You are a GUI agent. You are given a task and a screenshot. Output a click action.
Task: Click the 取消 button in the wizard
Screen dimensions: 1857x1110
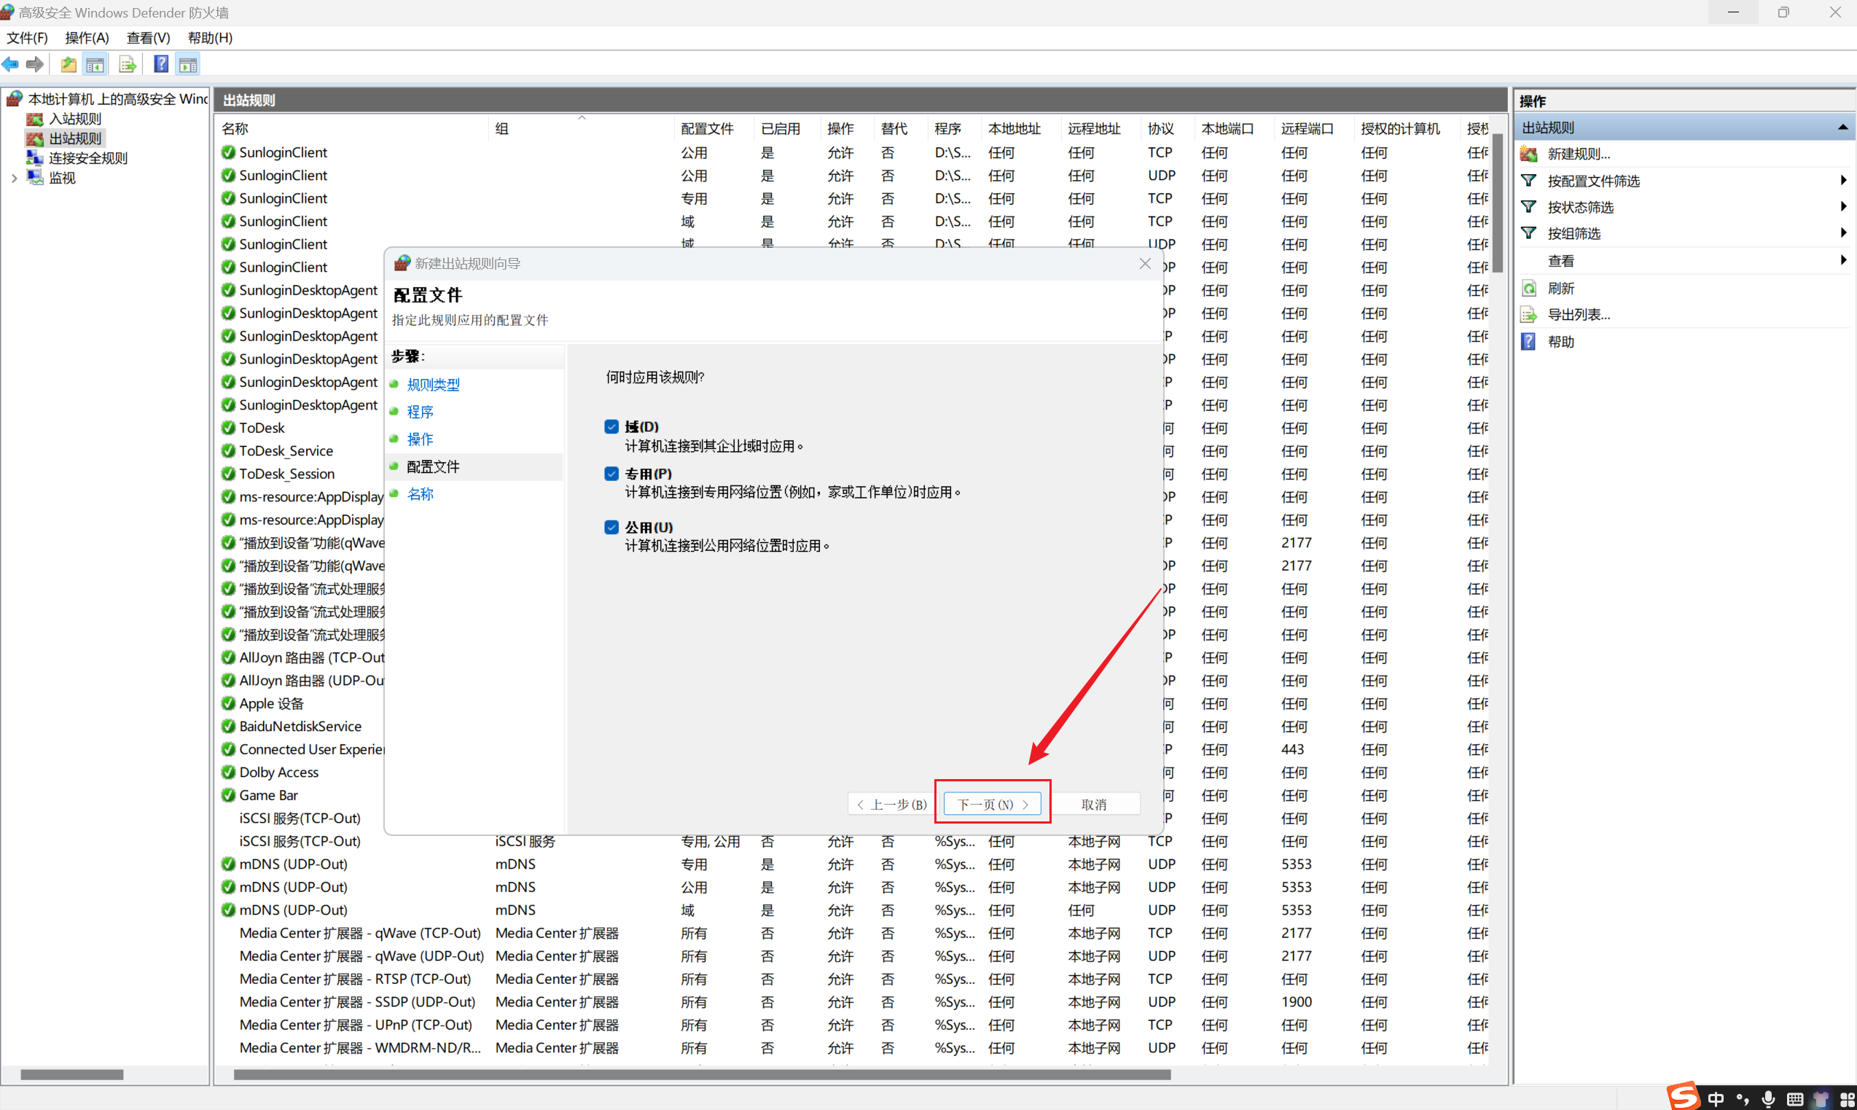[1093, 804]
